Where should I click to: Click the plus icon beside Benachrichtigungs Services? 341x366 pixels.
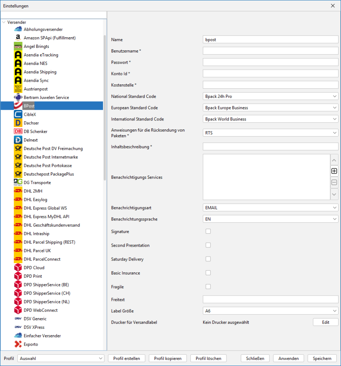coord(334,171)
